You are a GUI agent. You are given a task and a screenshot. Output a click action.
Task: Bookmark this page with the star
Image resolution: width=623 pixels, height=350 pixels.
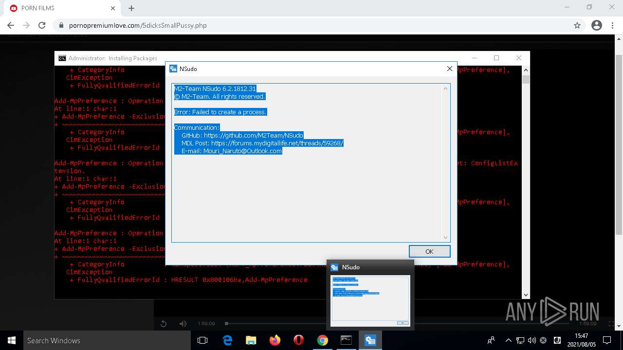point(577,25)
